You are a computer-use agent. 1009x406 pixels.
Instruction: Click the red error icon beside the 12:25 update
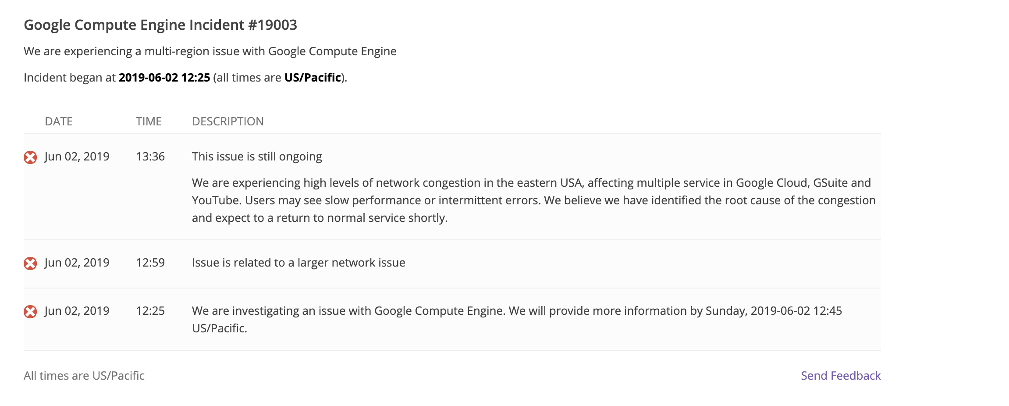pos(30,312)
